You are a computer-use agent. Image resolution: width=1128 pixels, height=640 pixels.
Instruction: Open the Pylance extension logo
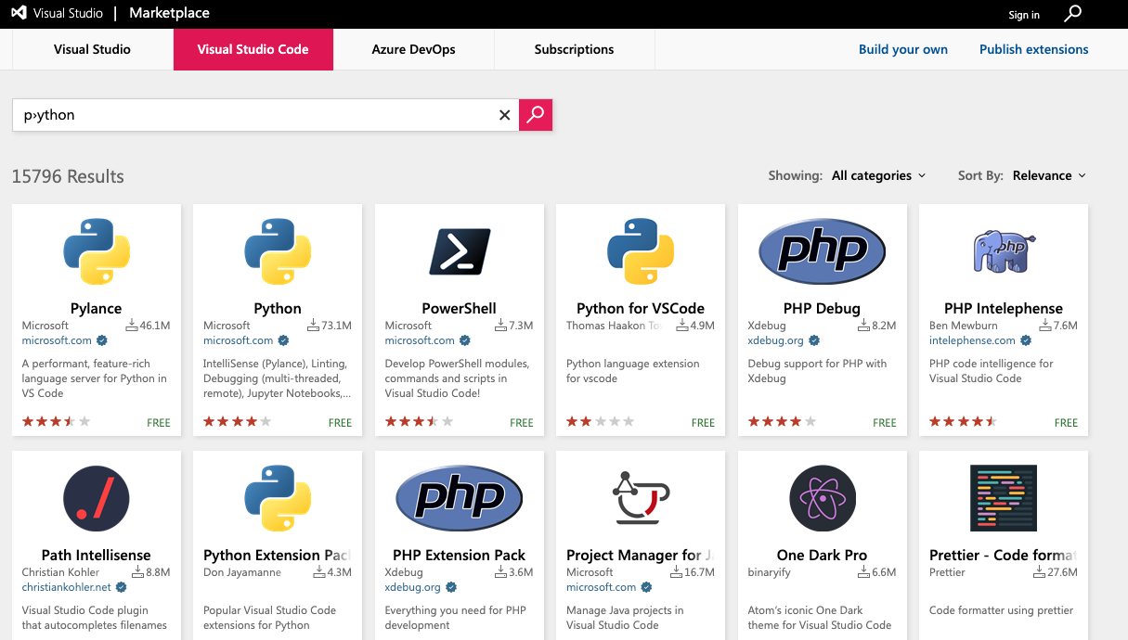[x=97, y=251]
